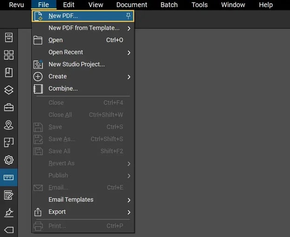Click the New Studio Project icon
Screen dimensions: 290x237
click(x=38, y=64)
